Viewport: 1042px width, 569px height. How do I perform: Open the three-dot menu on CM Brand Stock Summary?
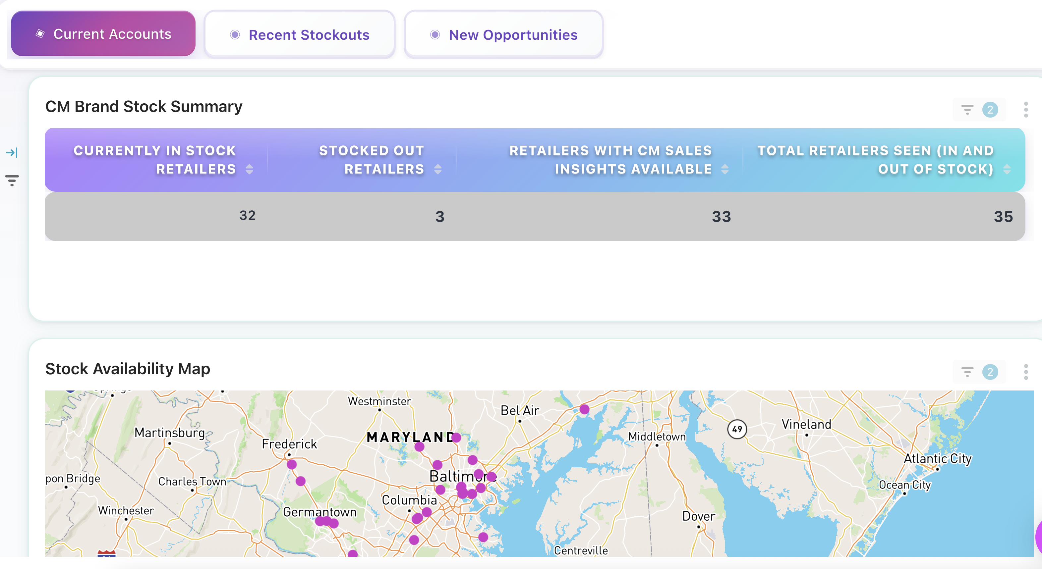(1026, 109)
